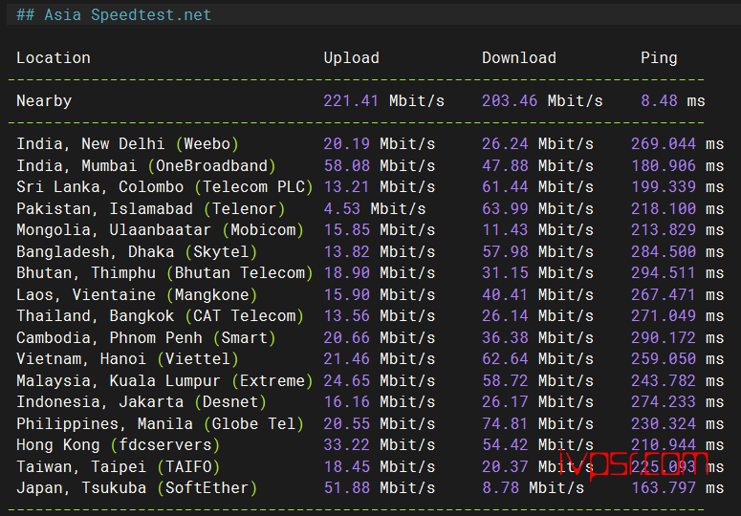Click Tsukuba download value 8.78

coord(500,487)
